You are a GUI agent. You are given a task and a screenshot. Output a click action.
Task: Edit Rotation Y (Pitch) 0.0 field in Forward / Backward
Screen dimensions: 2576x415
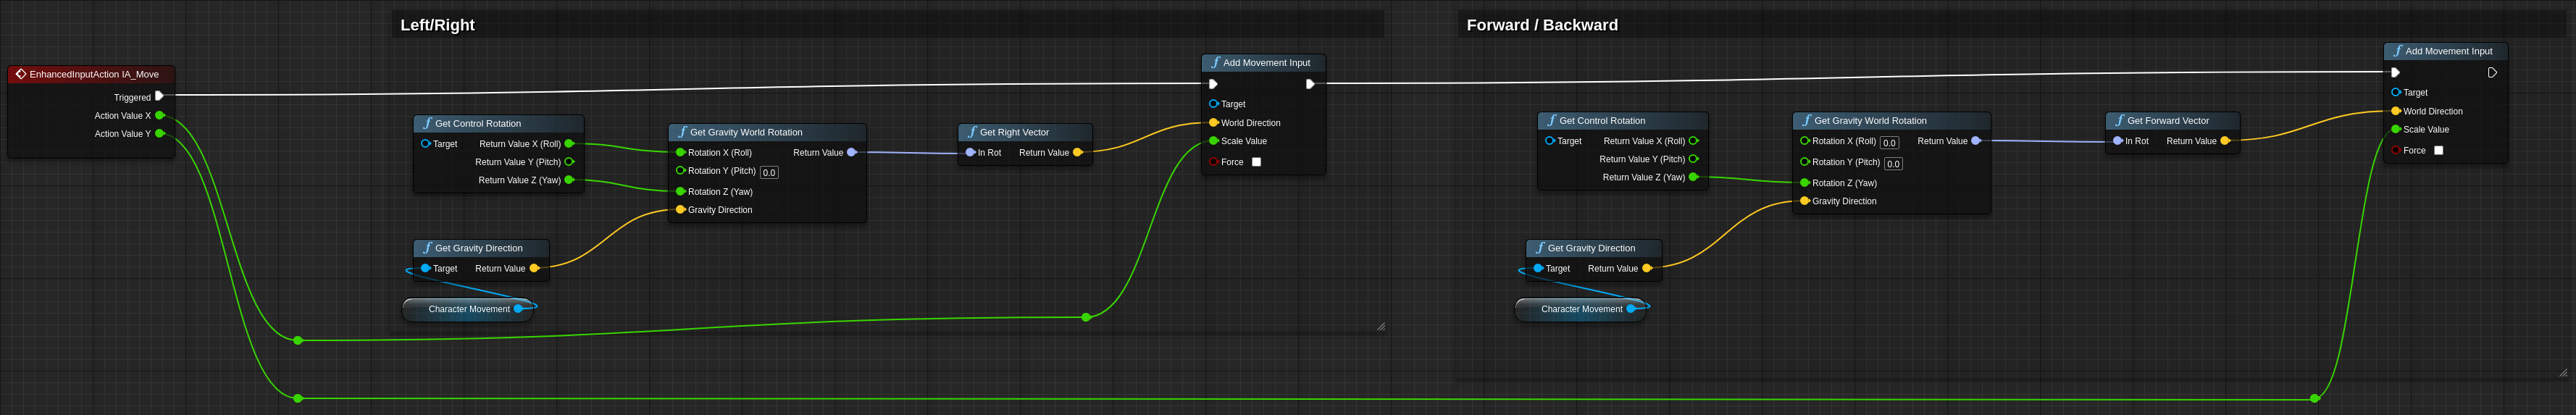(1893, 164)
